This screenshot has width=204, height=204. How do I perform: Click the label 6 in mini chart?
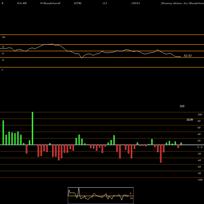tap(131, 193)
